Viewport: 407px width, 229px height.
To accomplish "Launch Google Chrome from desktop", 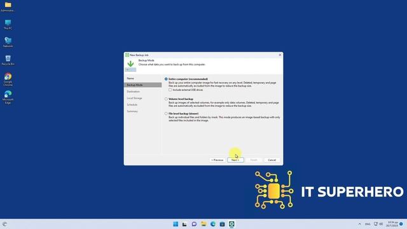I will [8, 79].
